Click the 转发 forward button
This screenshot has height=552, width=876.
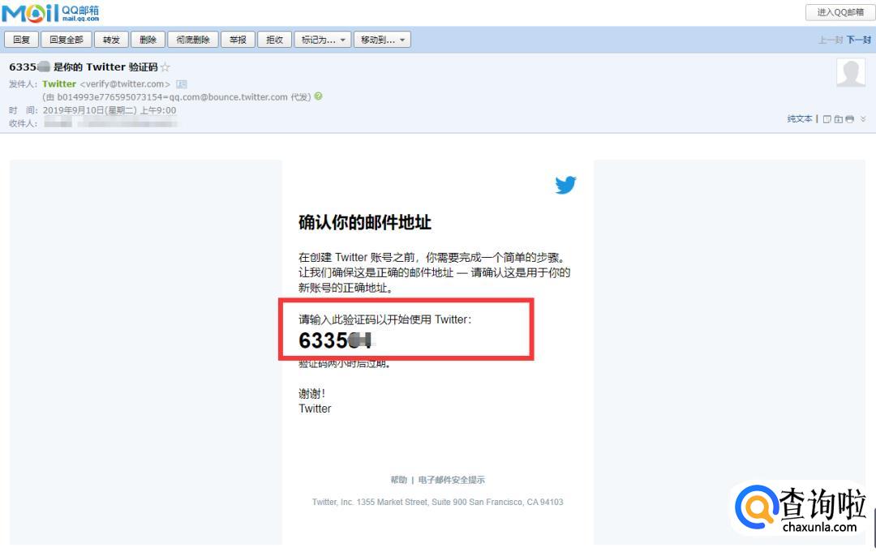(112, 40)
